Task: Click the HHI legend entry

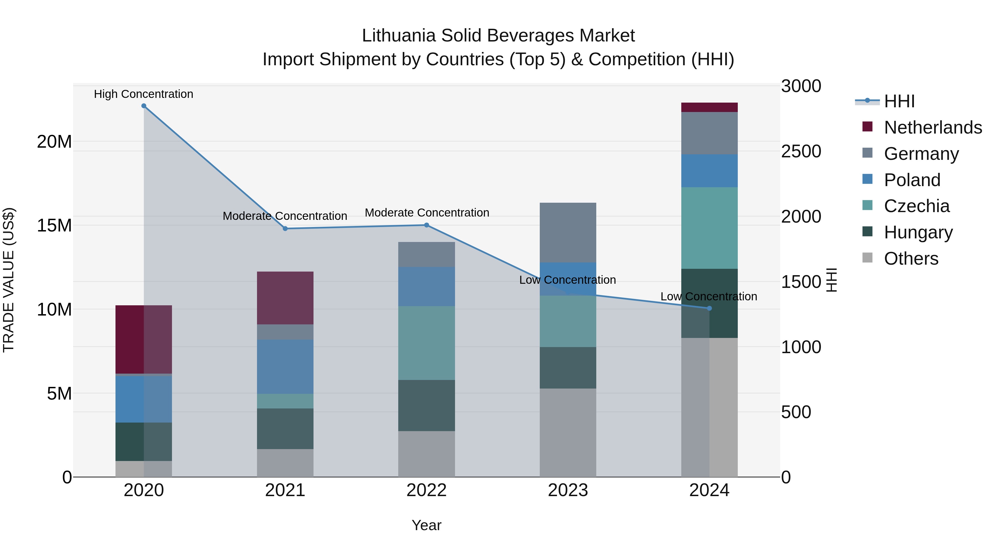Action: 885,101
